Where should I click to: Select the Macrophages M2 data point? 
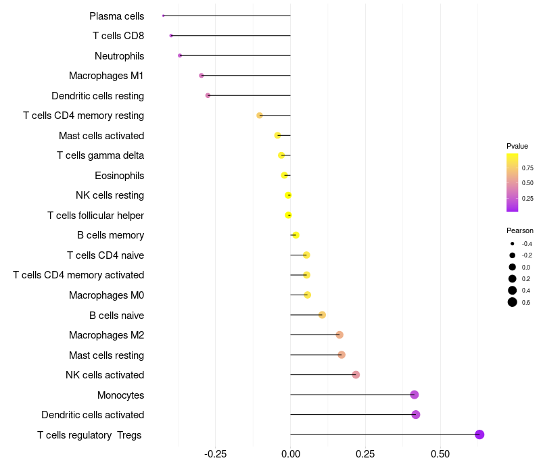point(339,334)
